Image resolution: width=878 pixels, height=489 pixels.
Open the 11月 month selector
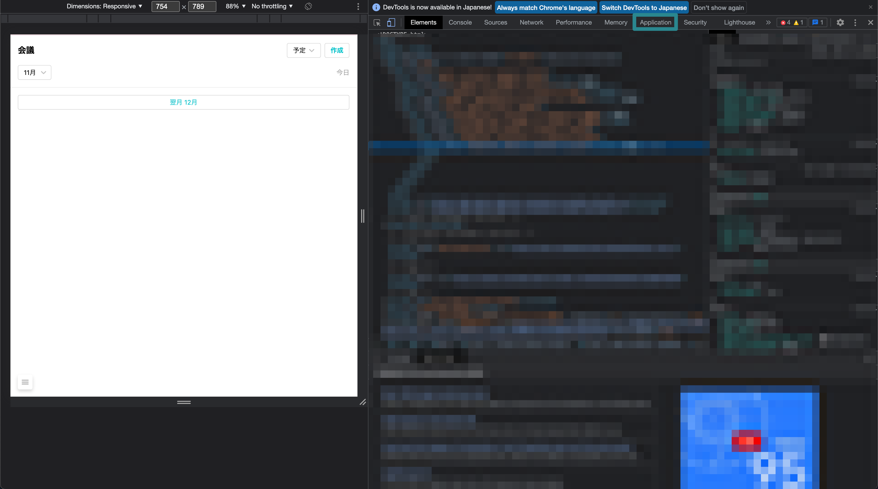pos(34,73)
